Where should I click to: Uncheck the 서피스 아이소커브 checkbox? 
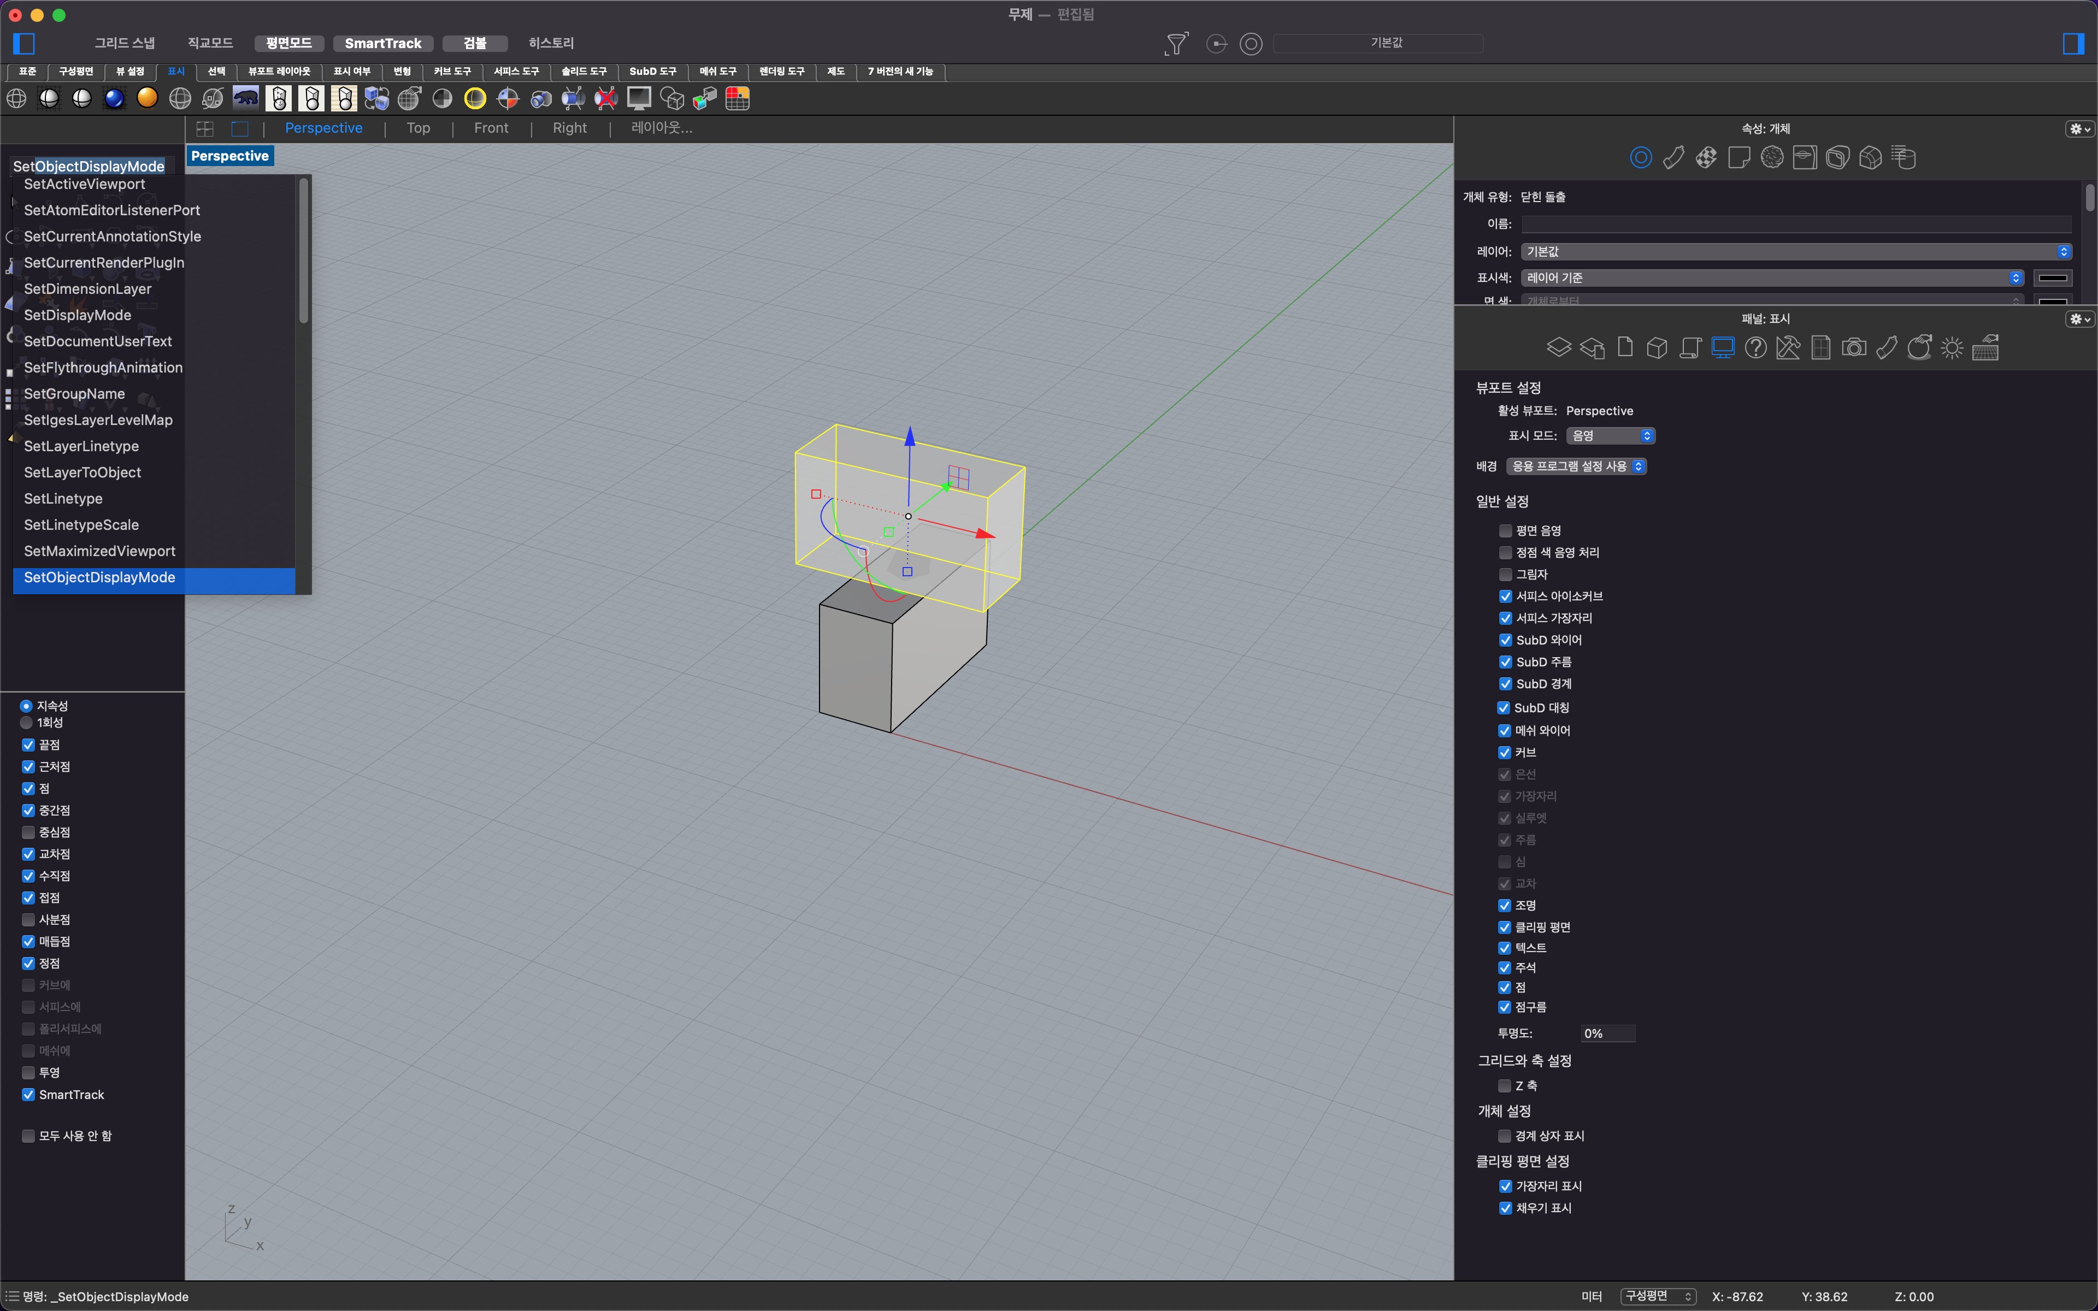1506,597
